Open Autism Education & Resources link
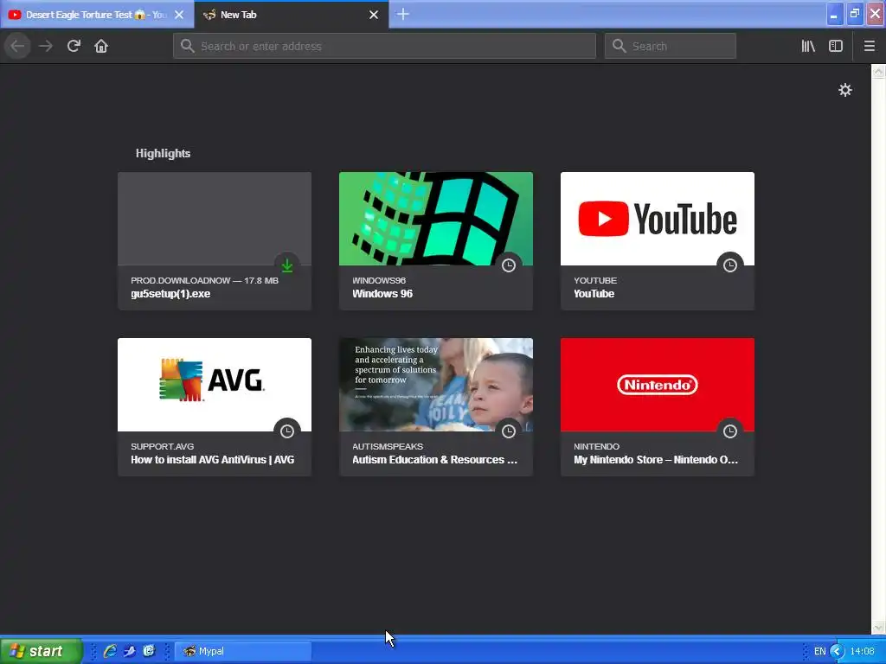The height and width of the screenshot is (664, 886). pyautogui.click(x=434, y=460)
